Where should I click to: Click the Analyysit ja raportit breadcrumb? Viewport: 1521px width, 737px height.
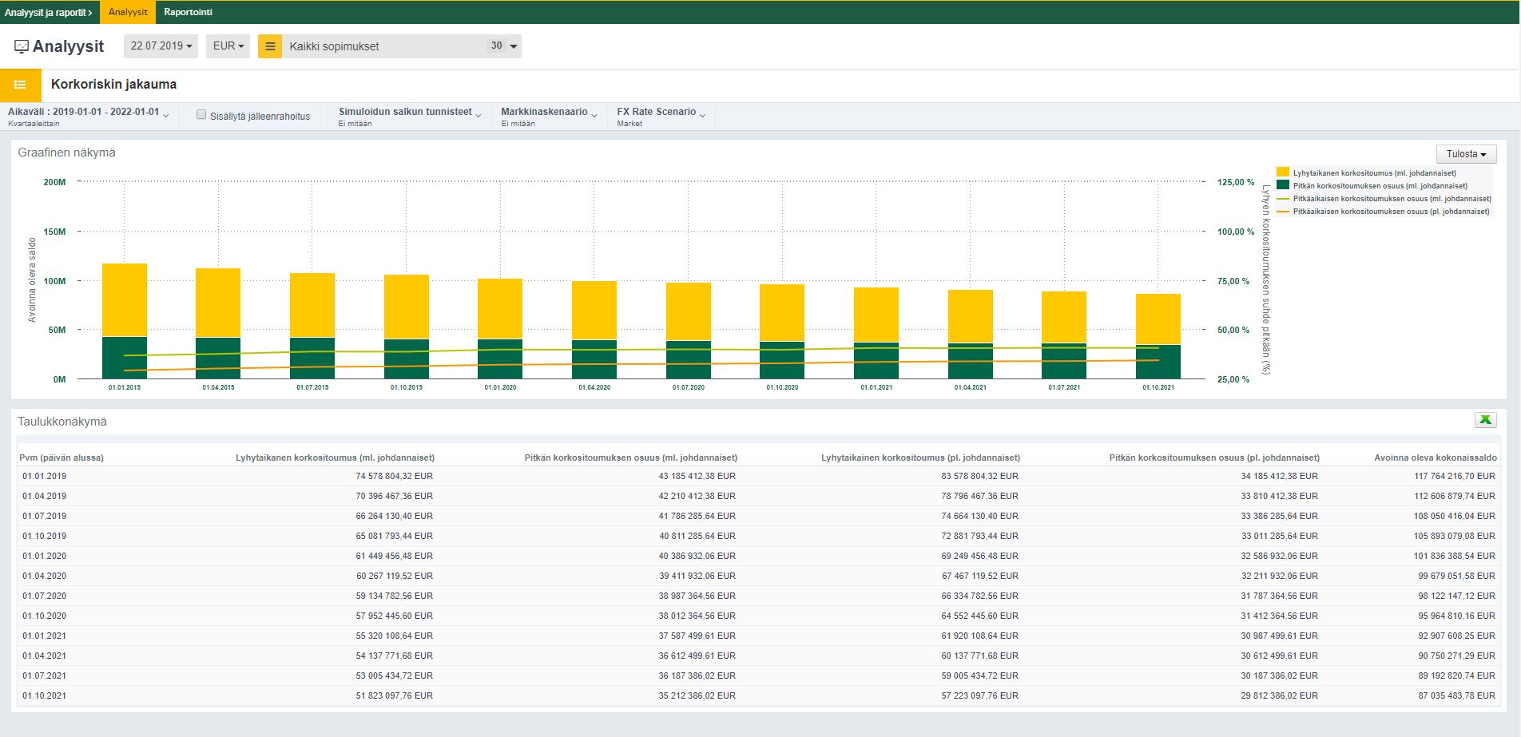pos(49,12)
